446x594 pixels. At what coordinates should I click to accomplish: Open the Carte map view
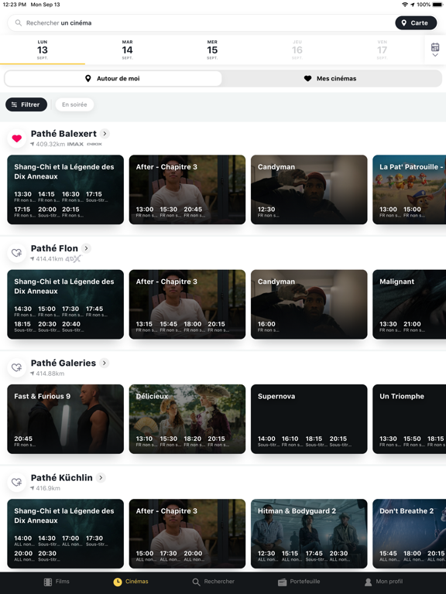416,22
